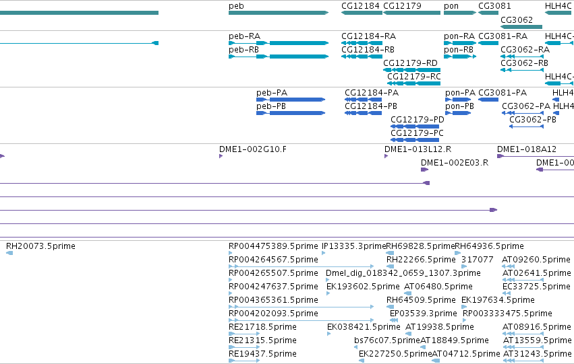574x364 pixels.
Task: Select the RP004365361.5prime EST label
Action: tap(273, 300)
